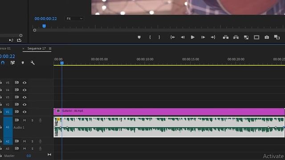Target the A1 track header

click(x=8, y=127)
